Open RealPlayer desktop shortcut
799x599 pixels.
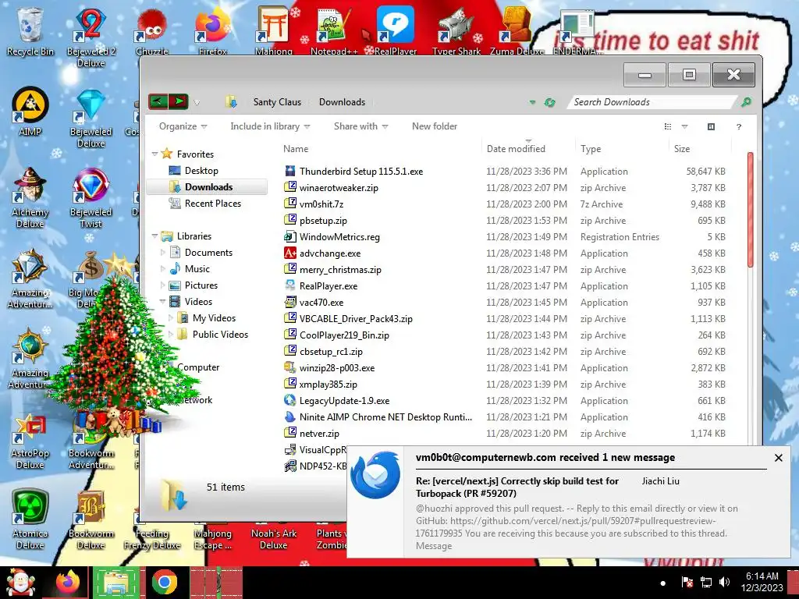396,30
